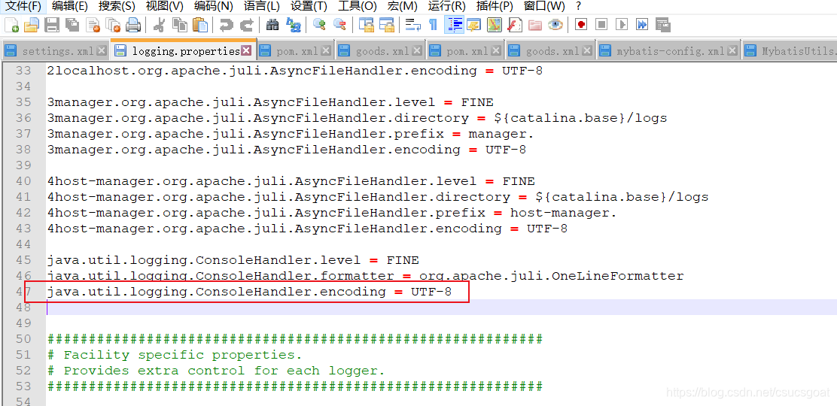Toggle file monitoring eye icon
The image size is (837, 406).
click(555, 25)
